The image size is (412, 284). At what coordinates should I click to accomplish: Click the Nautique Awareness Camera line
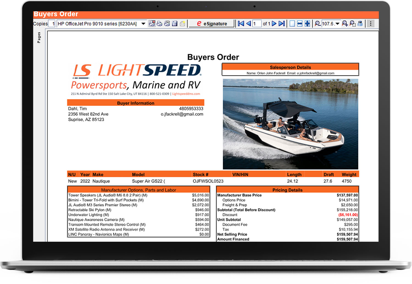[139, 220]
